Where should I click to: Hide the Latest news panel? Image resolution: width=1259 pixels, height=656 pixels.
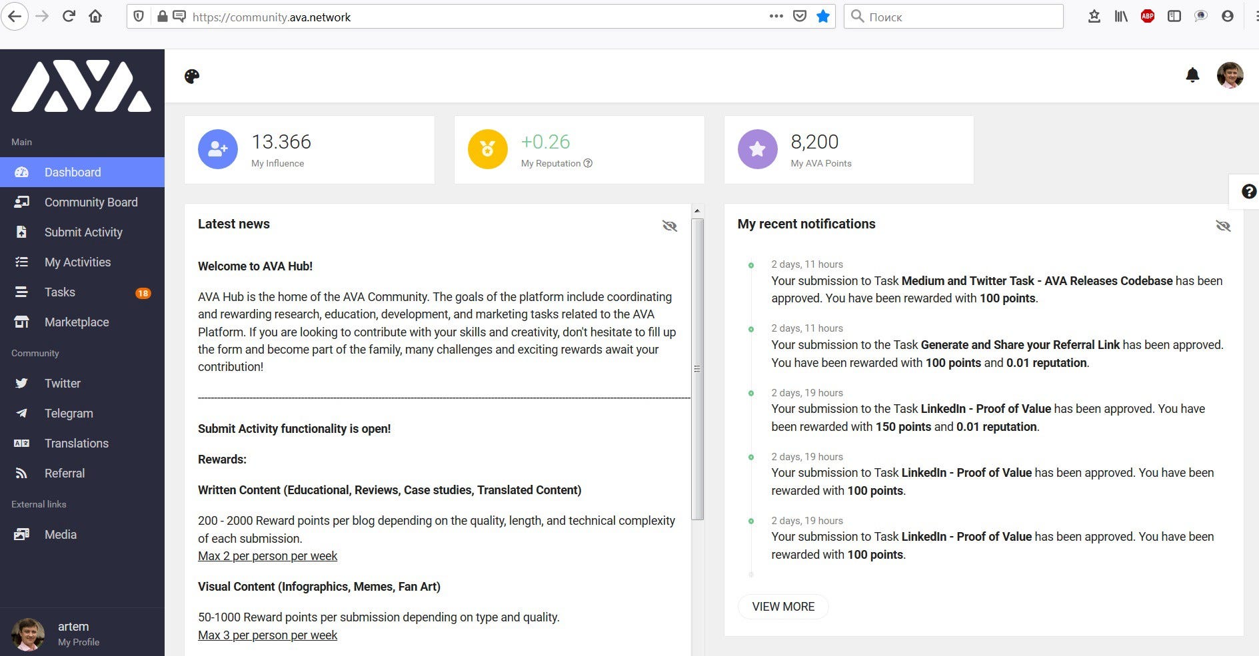670,226
